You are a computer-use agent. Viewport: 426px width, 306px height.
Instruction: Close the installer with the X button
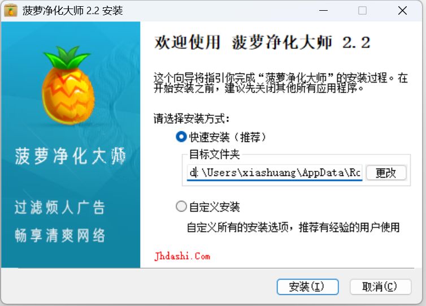pyautogui.click(x=402, y=11)
